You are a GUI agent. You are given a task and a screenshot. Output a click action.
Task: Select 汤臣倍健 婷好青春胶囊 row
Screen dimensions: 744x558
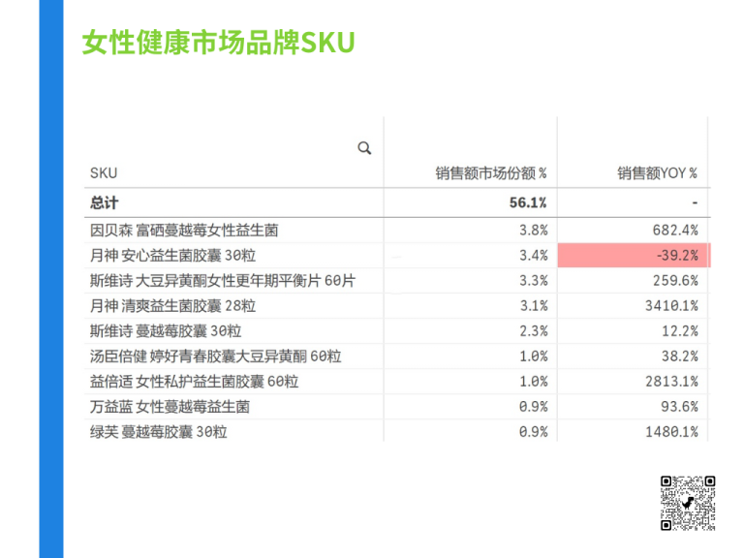tap(397, 356)
